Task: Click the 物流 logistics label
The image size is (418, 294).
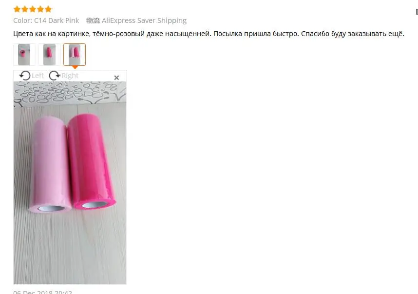Action: coord(93,20)
